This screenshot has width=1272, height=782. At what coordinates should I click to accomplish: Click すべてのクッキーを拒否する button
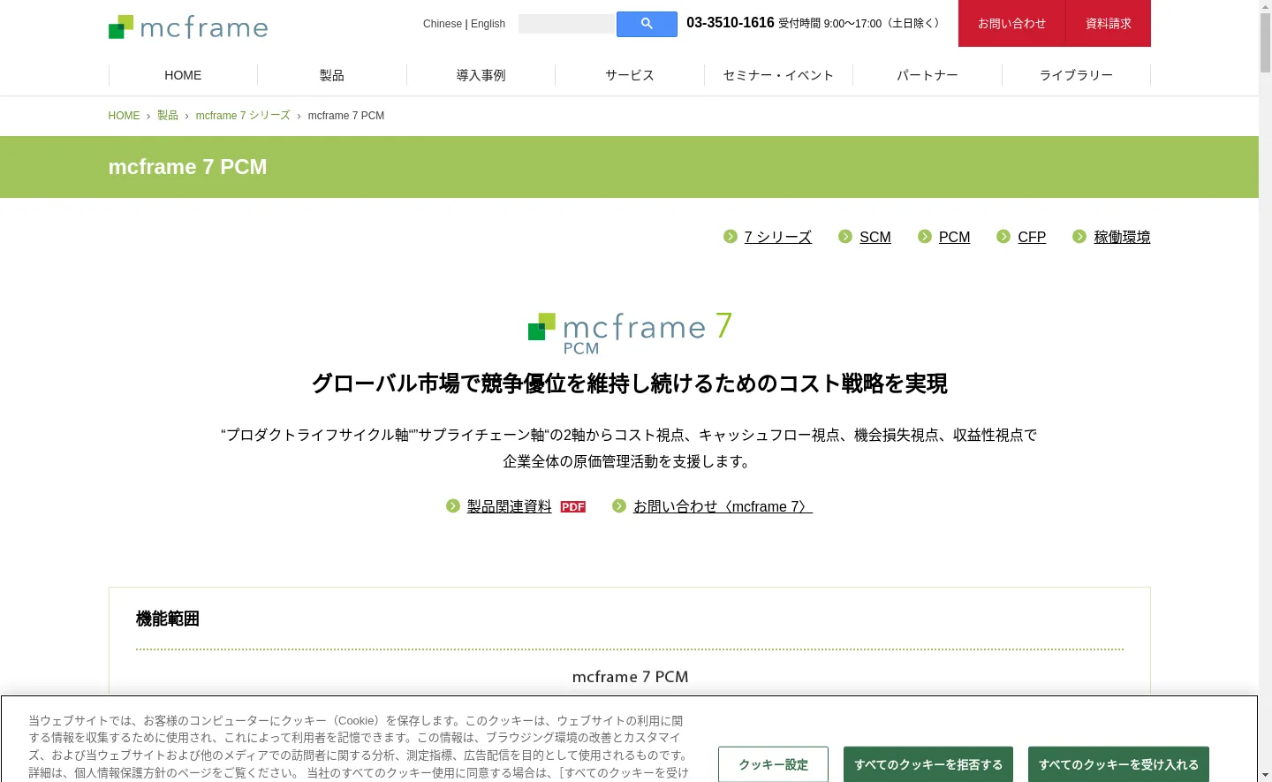(928, 764)
